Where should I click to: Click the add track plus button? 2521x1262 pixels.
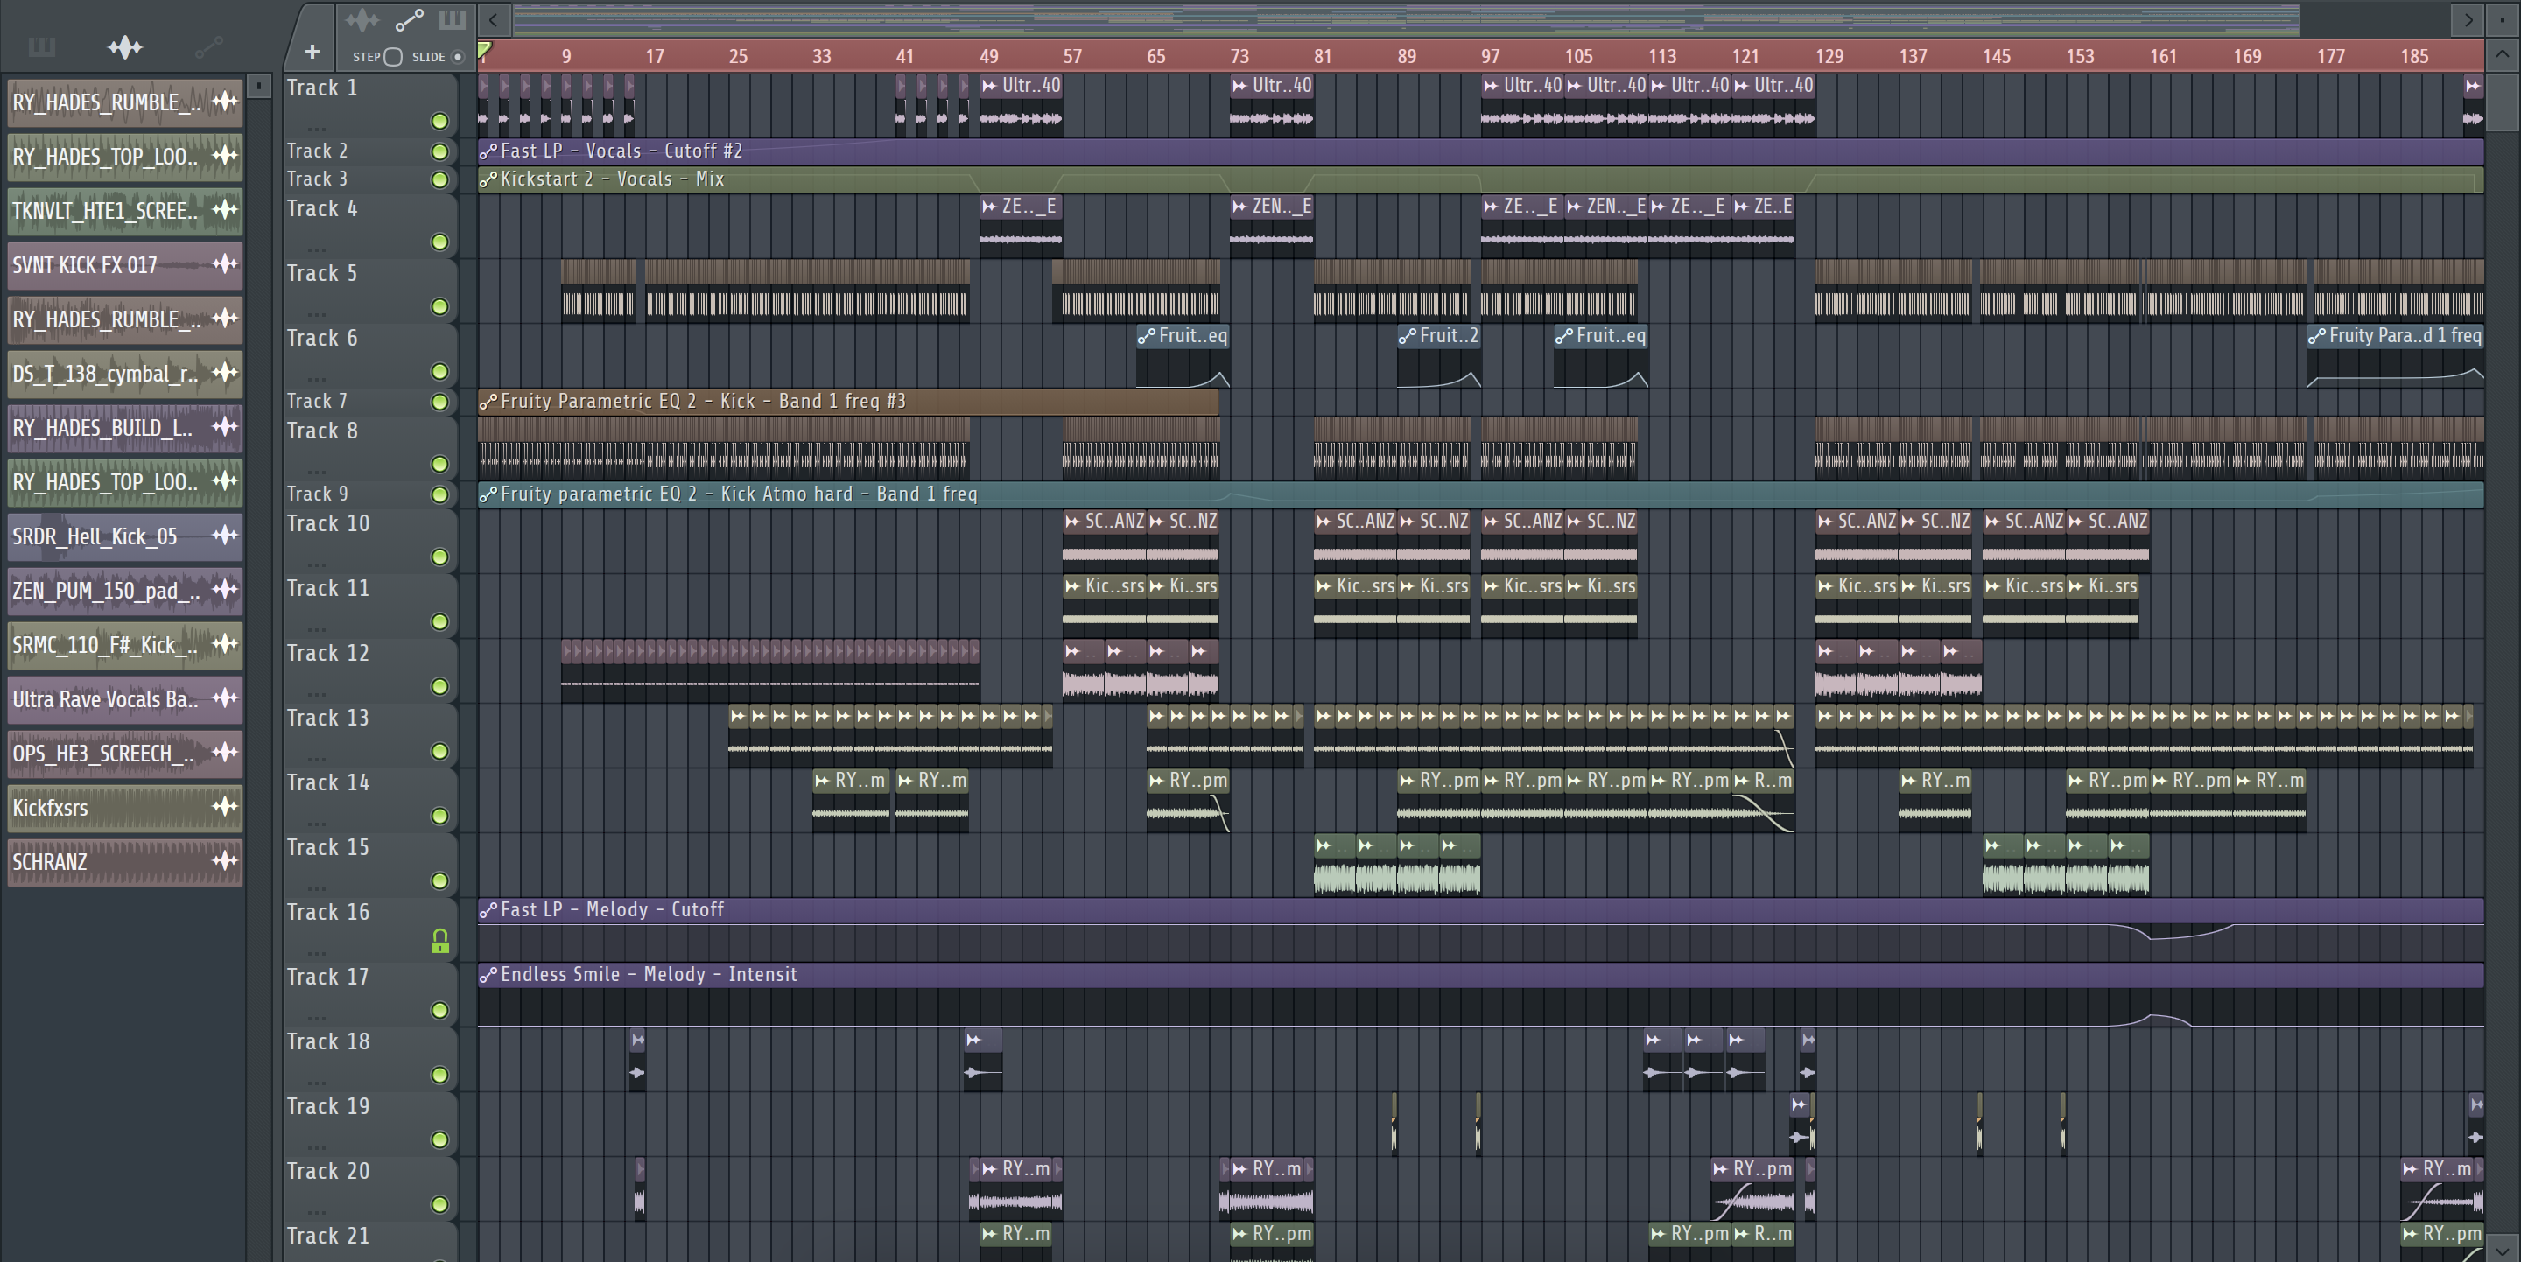coord(312,52)
